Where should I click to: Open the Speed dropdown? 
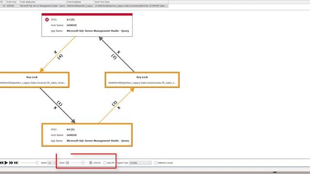(x=52, y=162)
